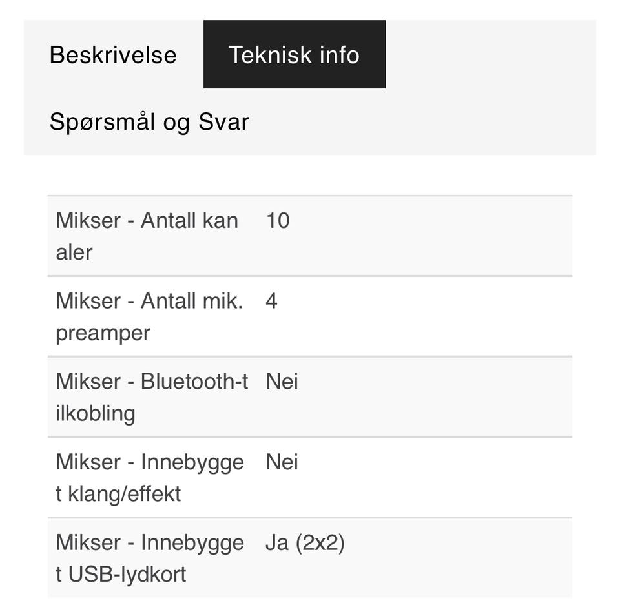Click the Ja (2x2) USB-lydkort value
Screen dimensions: 620x605
point(305,542)
